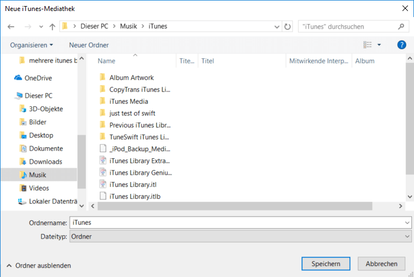Open 3D-Objekte in navigation pane
Image resolution: width=414 pixels, height=277 pixels.
[41, 109]
